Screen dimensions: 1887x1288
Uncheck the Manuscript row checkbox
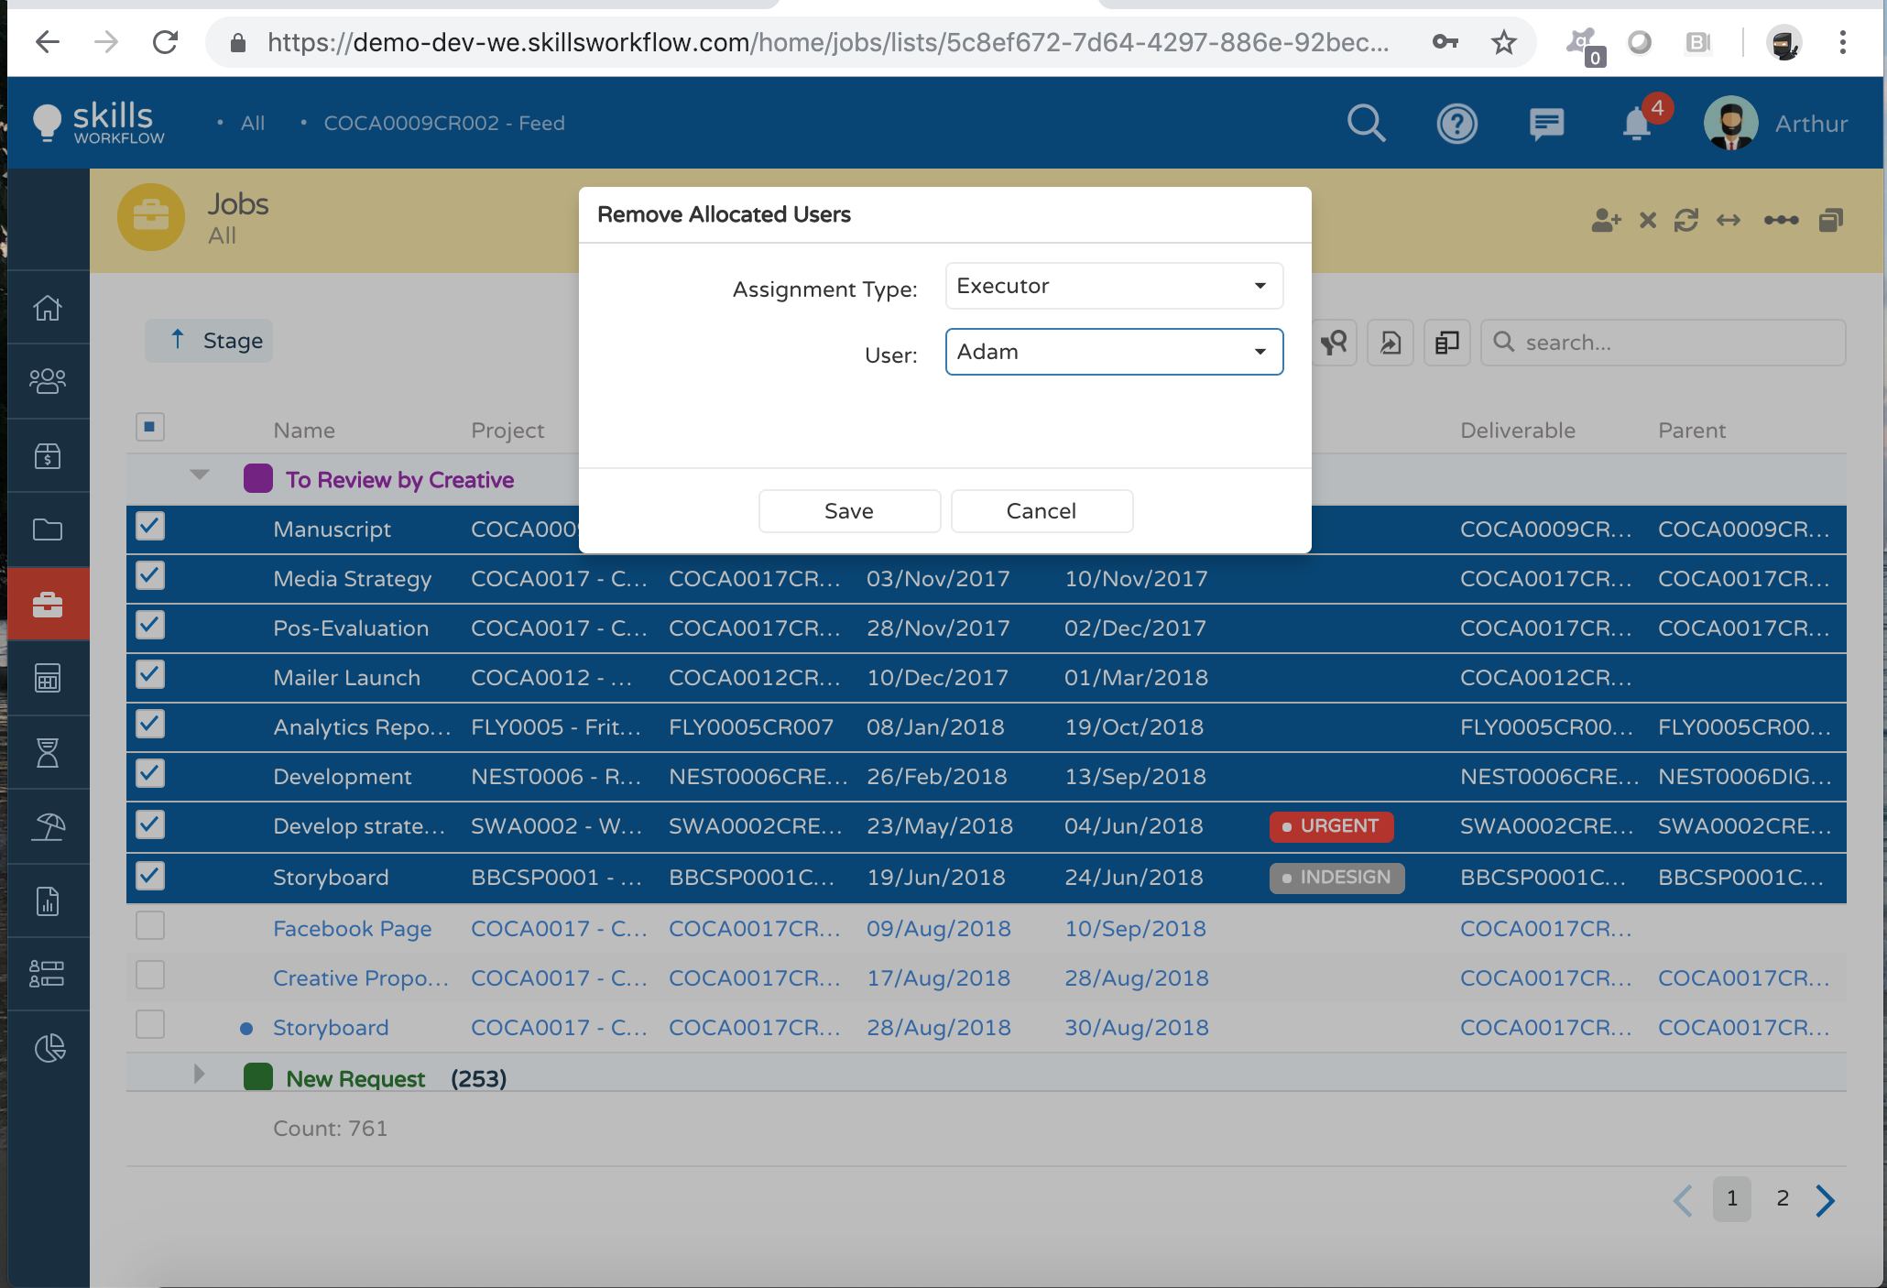(149, 527)
